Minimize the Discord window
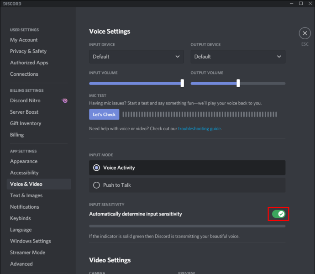Image resolution: width=315 pixels, height=274 pixels. (292, 3)
